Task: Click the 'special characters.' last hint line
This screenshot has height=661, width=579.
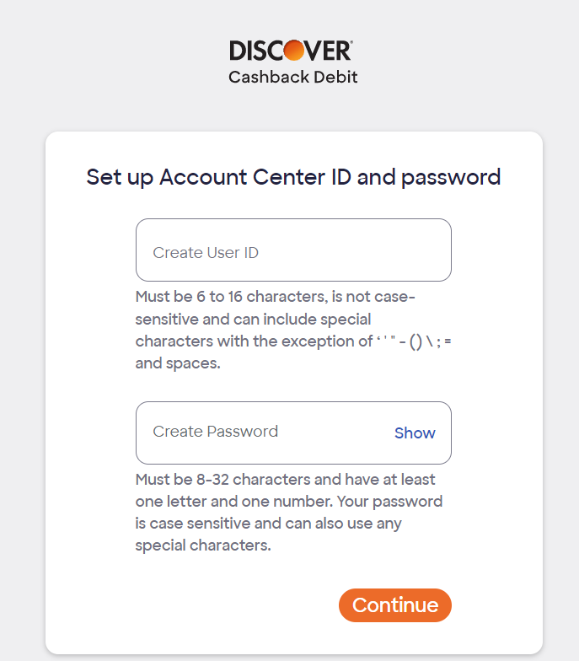Action: 203,545
